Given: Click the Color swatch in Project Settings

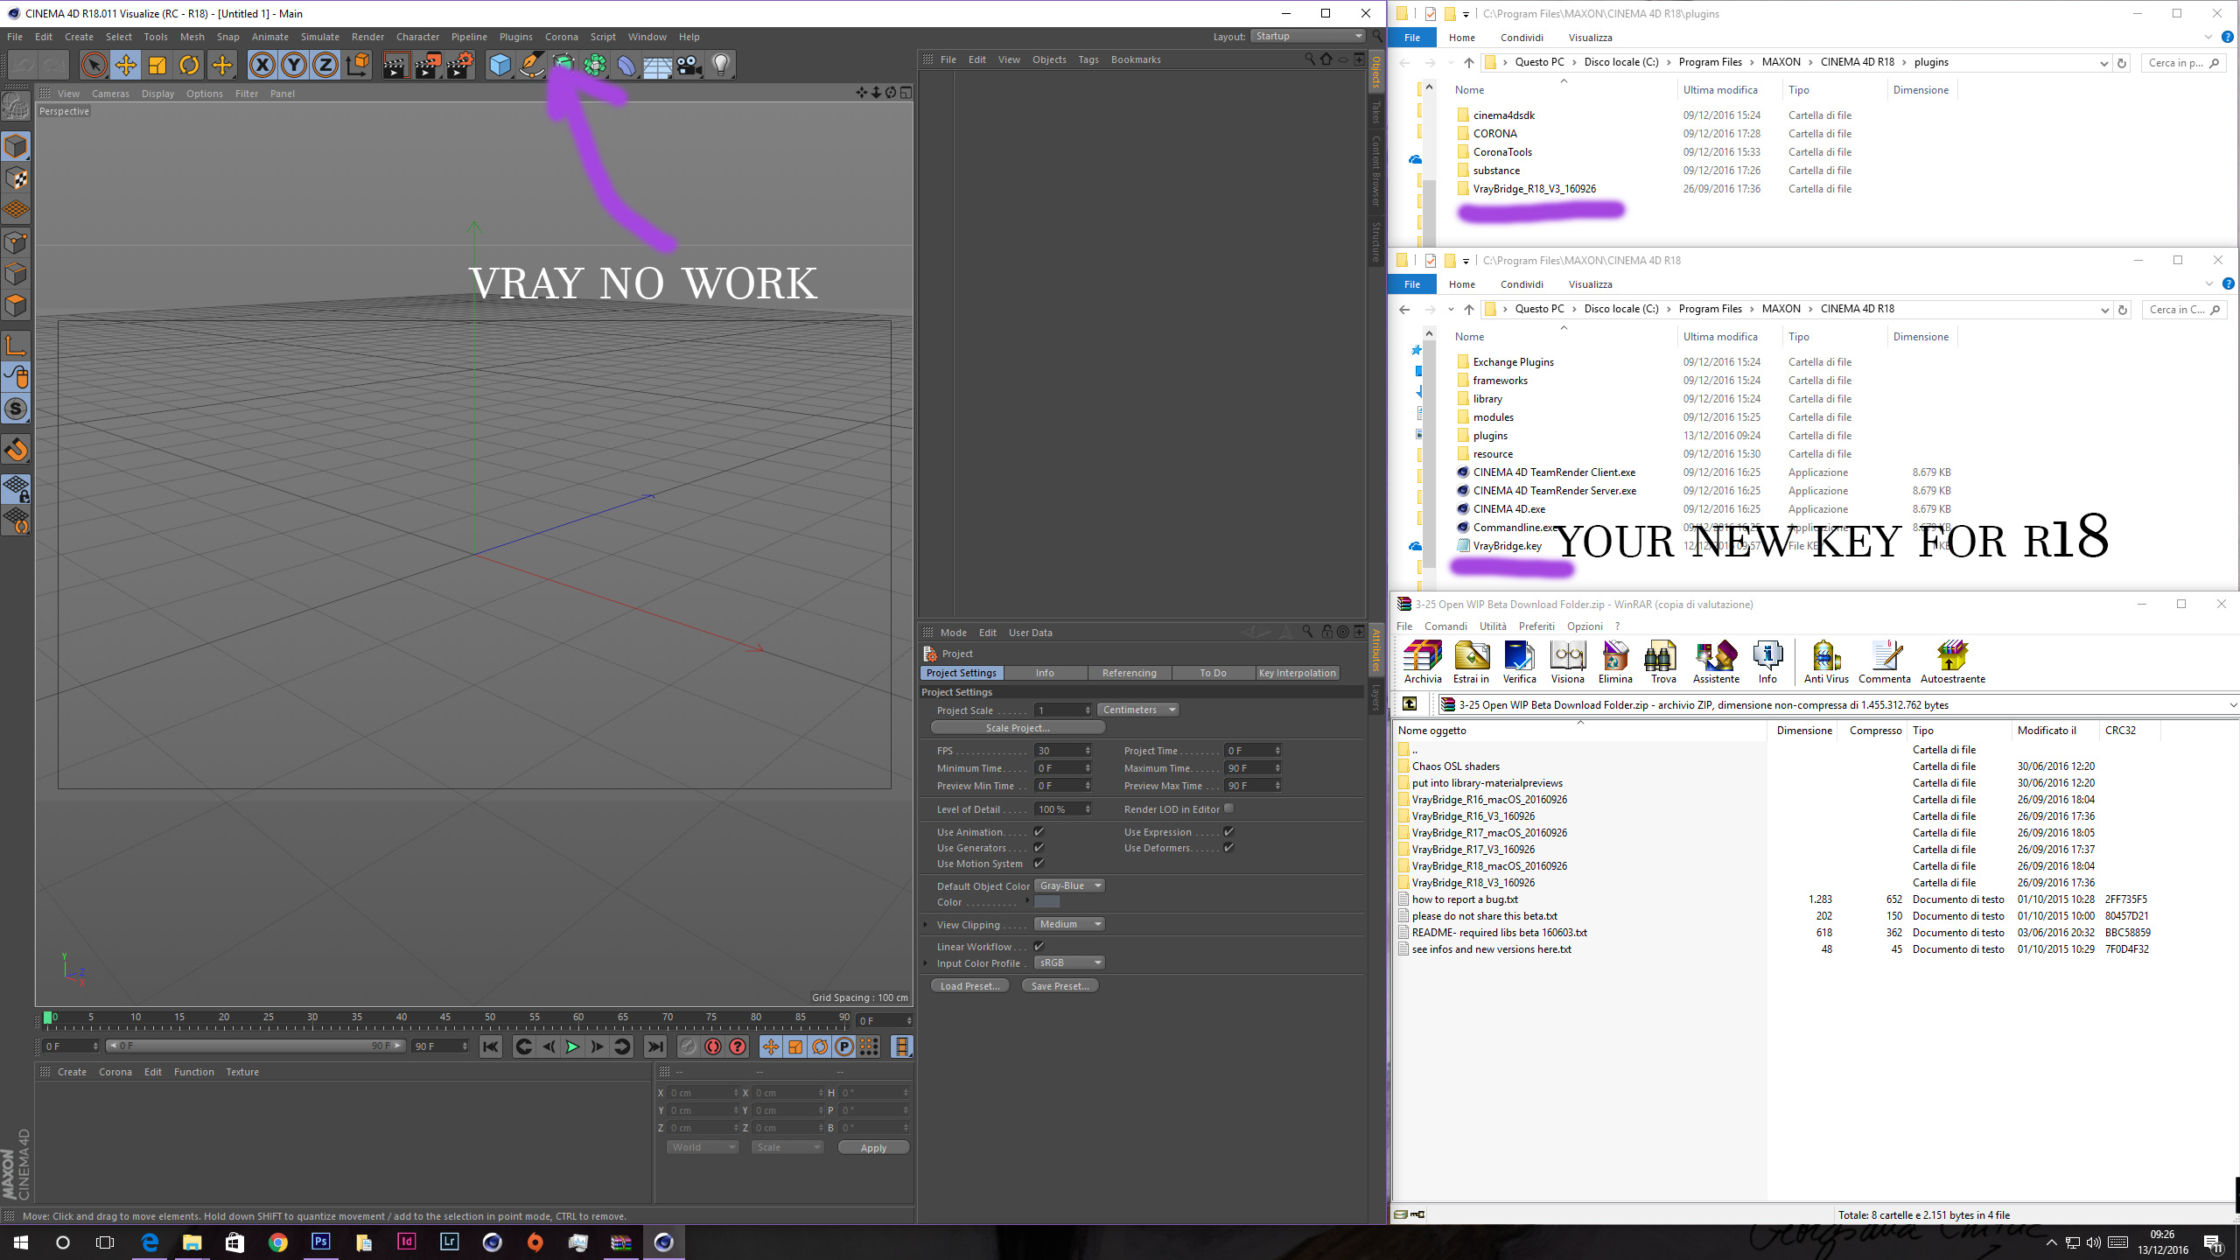Looking at the screenshot, I should pyautogui.click(x=1046, y=902).
